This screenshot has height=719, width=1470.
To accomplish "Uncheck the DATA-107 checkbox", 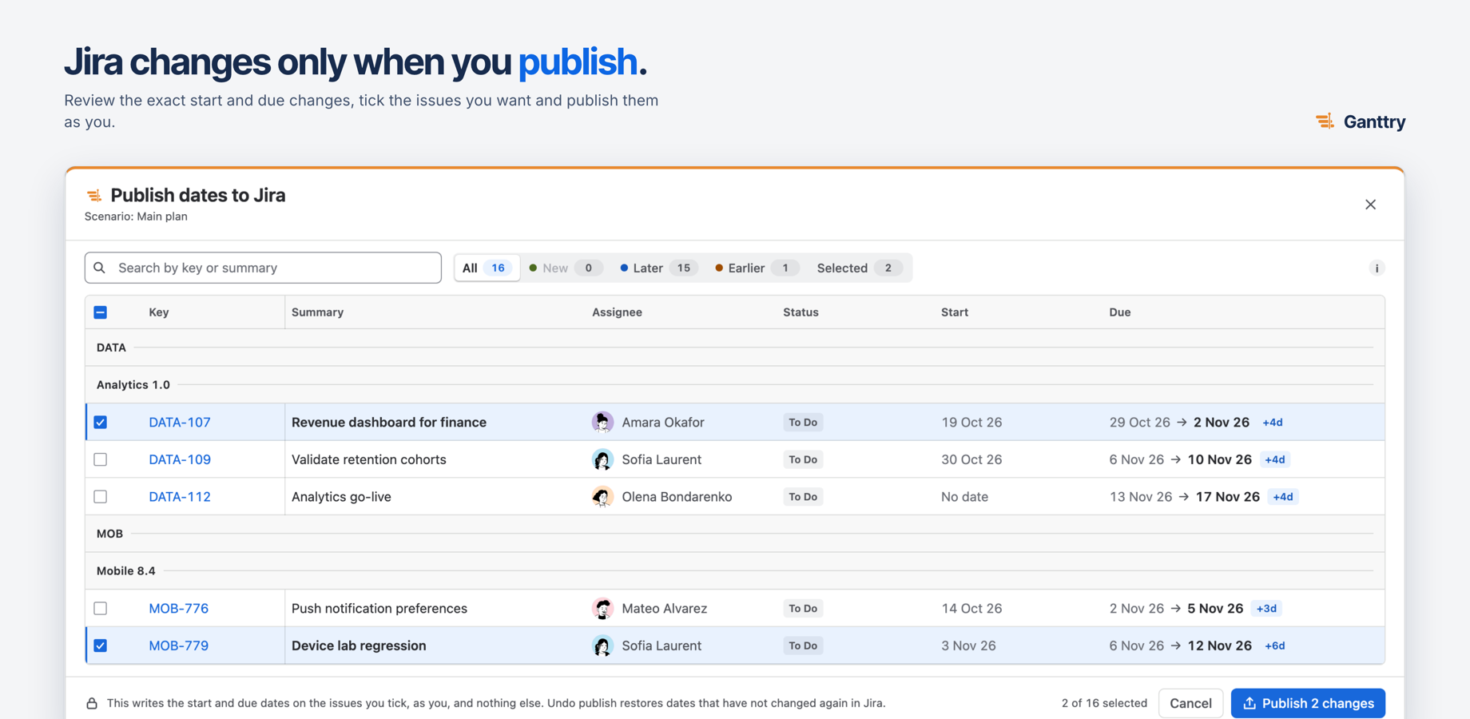I will tap(101, 422).
